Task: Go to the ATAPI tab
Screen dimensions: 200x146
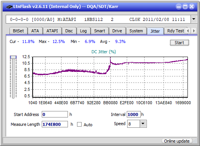Action: pos(52,31)
